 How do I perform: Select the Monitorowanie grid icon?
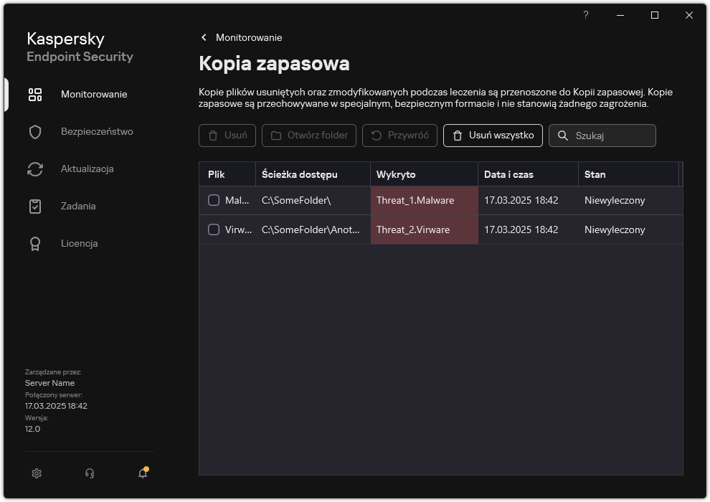[34, 94]
